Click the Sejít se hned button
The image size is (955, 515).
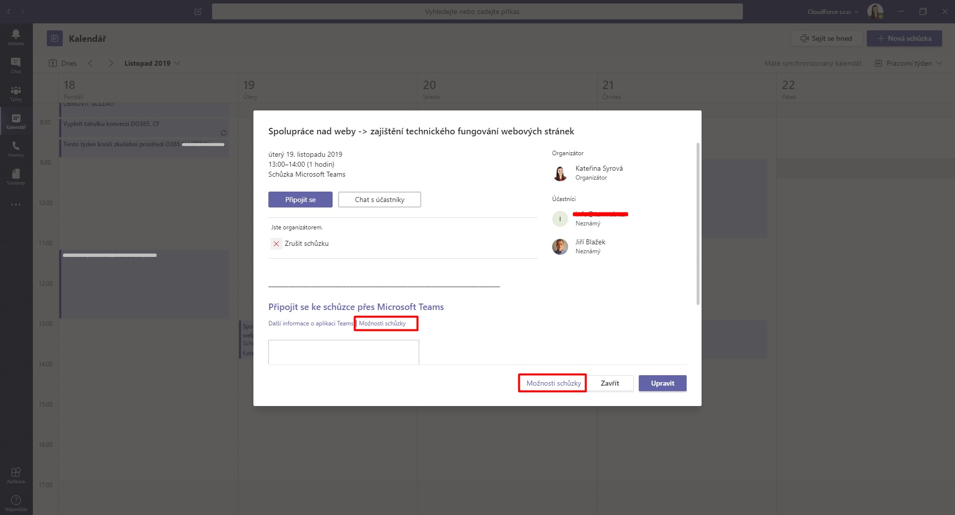[x=827, y=38]
